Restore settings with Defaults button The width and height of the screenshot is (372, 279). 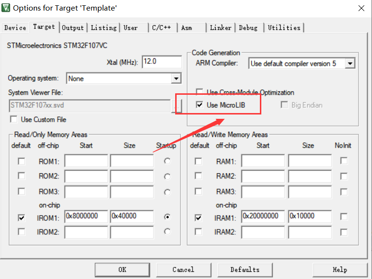(245, 270)
